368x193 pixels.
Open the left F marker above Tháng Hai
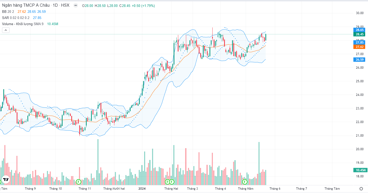coord(168,182)
